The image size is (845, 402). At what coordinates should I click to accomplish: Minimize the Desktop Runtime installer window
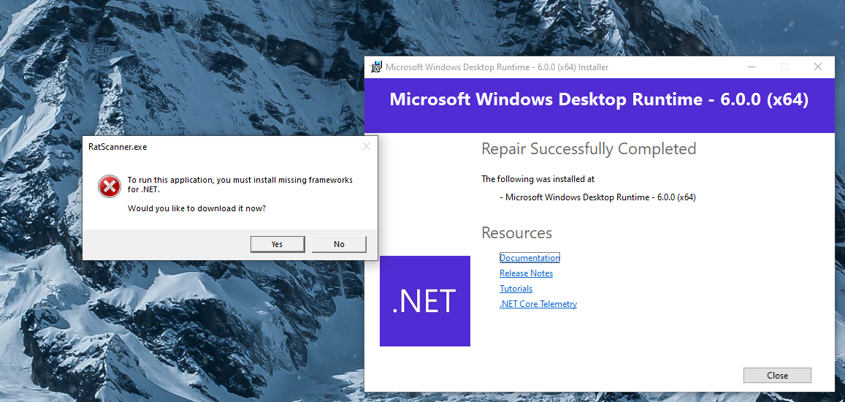[752, 67]
